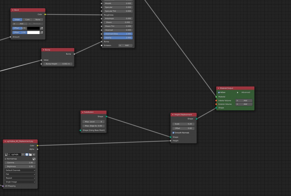
Task: Toggle Active checkbox on Material Output
Action: (x=219, y=93)
